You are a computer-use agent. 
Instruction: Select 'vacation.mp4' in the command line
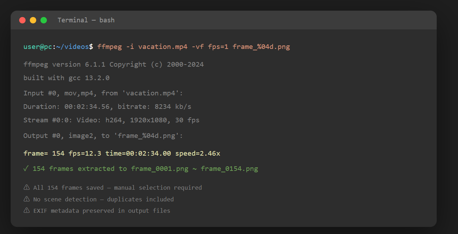click(x=163, y=47)
